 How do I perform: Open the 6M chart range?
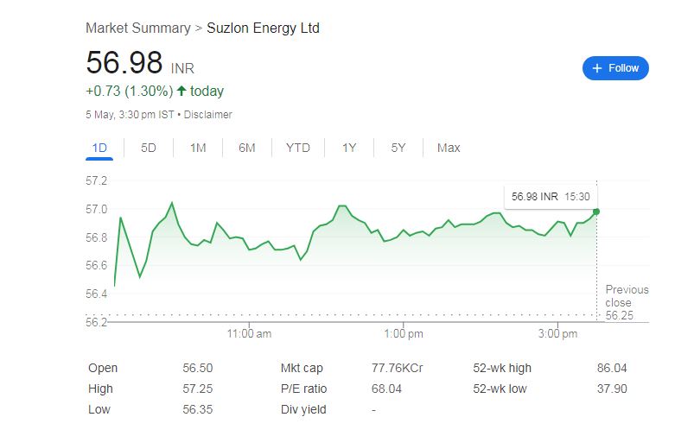pos(247,148)
